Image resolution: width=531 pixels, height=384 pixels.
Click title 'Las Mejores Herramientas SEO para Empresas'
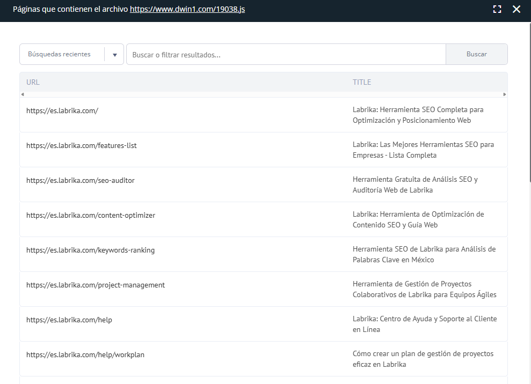423,150
